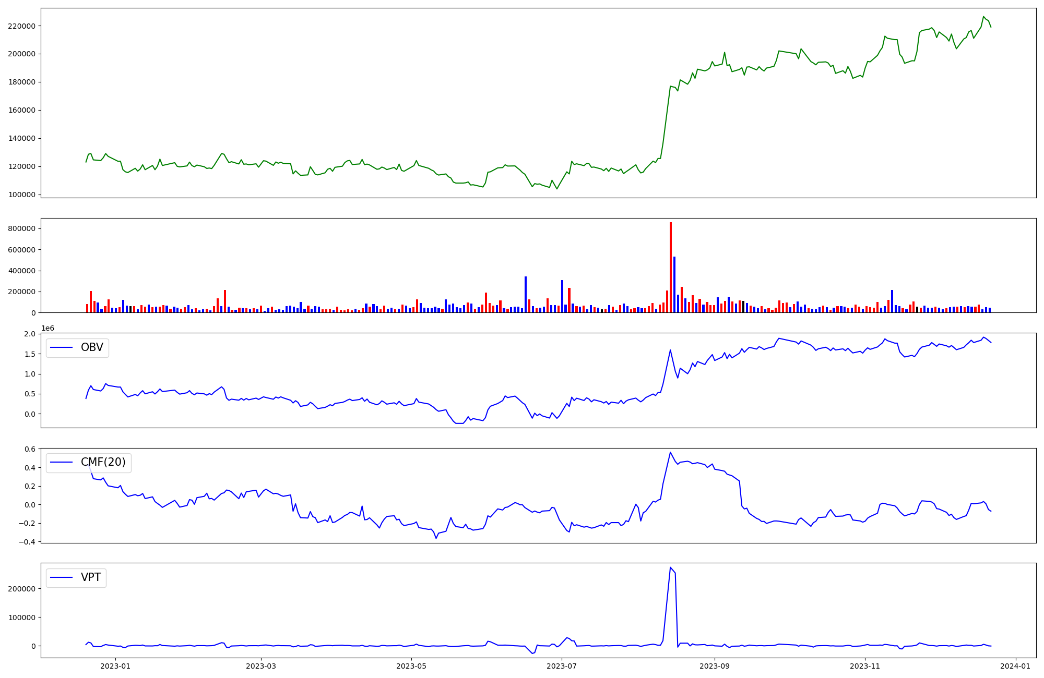
Task: Click the highest point of the CMF line
Action: pyautogui.click(x=670, y=452)
